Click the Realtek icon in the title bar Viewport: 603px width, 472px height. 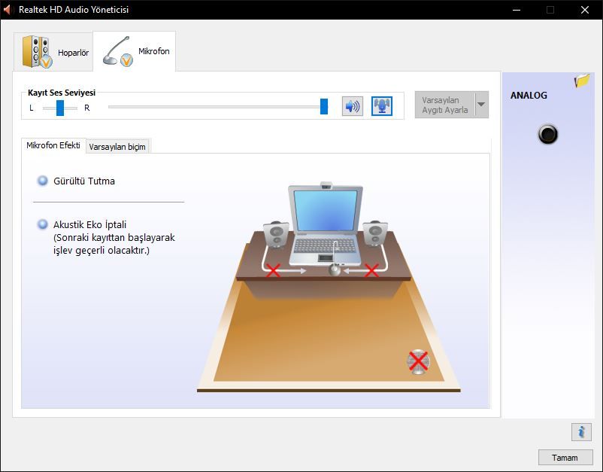pyautogui.click(x=9, y=10)
